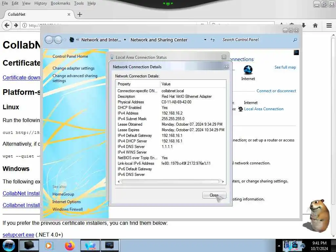Open the black box taskbar application

pyautogui.click(x=29, y=245)
